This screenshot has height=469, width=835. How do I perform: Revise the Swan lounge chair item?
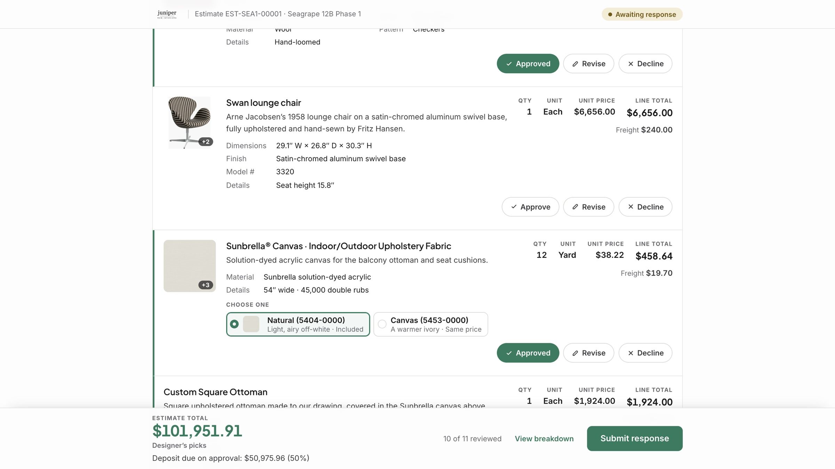[x=589, y=207]
